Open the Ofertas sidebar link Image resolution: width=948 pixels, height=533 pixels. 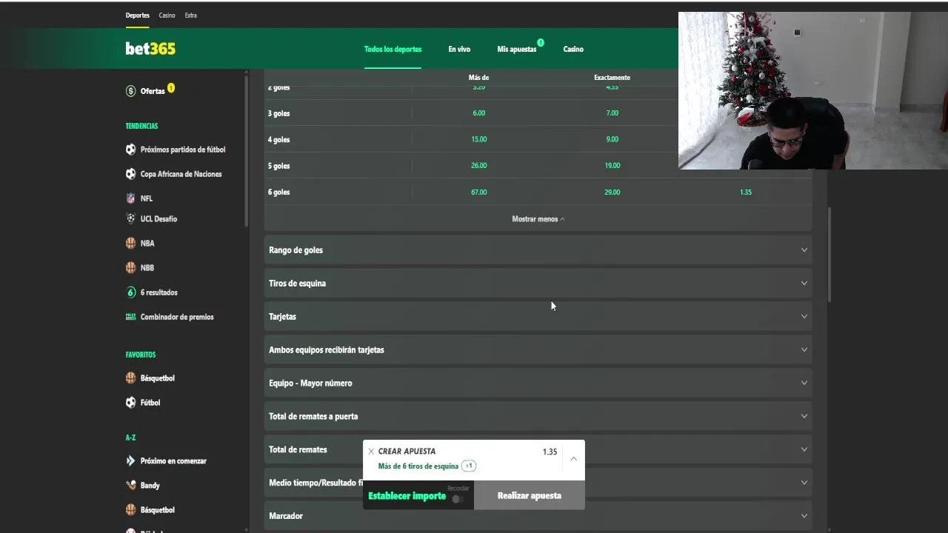click(x=153, y=91)
